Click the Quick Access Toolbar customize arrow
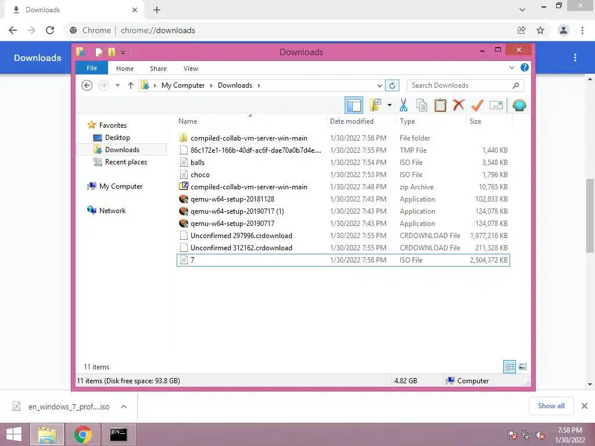Viewport: 595px width, 446px height. click(x=123, y=52)
